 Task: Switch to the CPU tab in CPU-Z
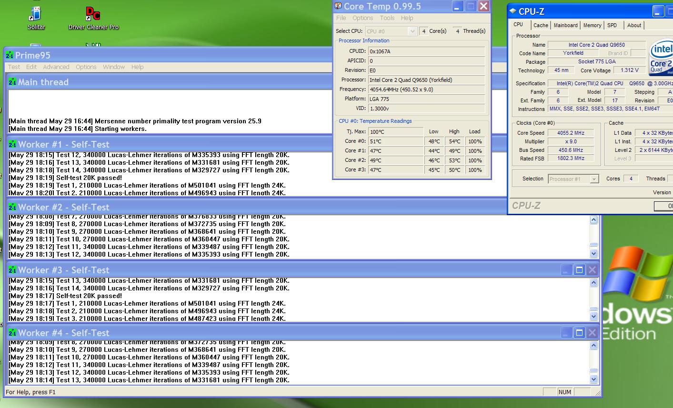518,25
